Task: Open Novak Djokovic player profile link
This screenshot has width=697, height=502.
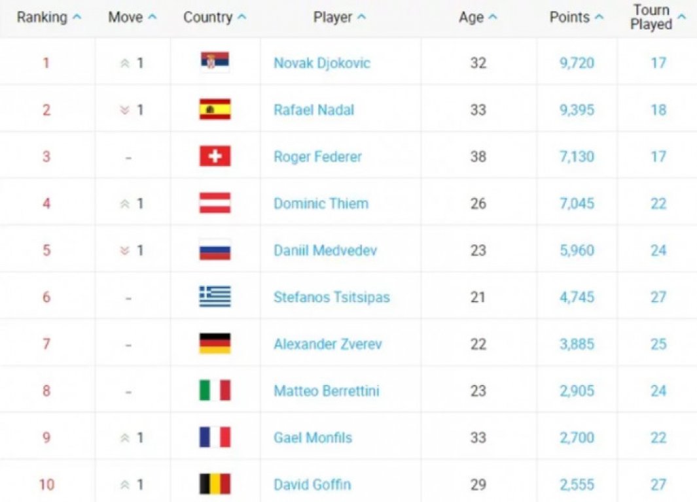Action: click(322, 63)
